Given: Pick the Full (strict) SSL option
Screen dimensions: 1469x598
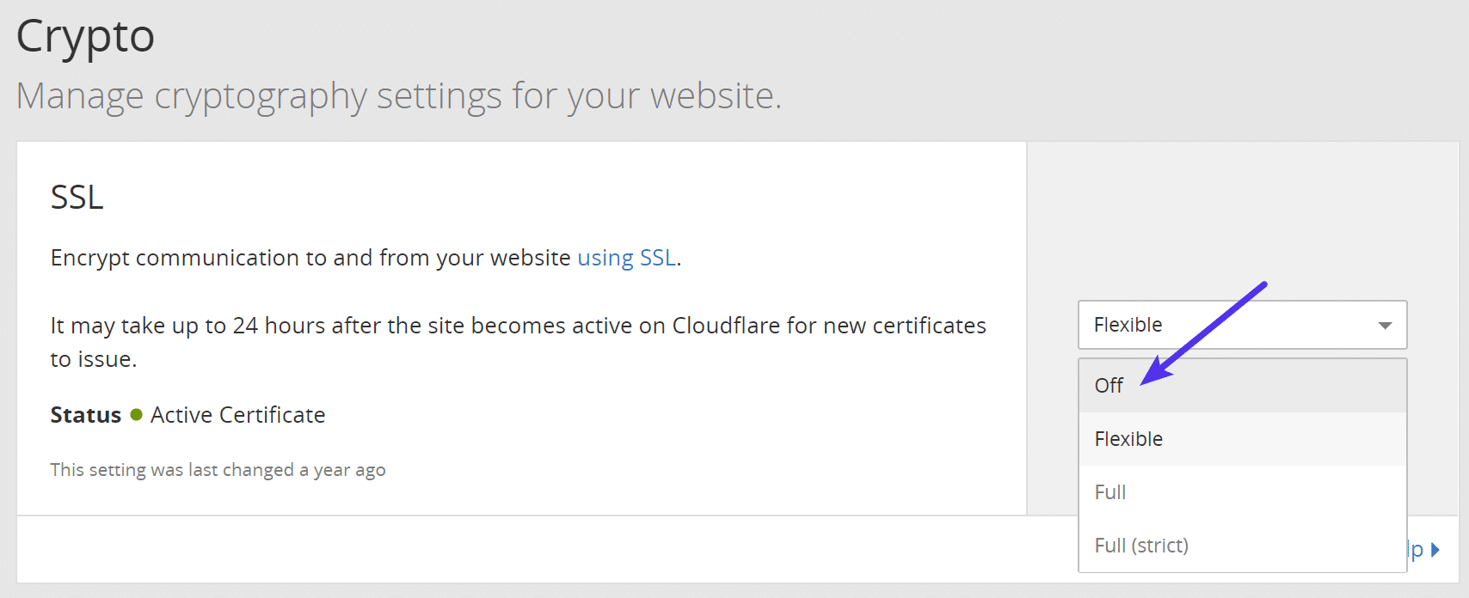Looking at the screenshot, I should pyautogui.click(x=1141, y=546).
